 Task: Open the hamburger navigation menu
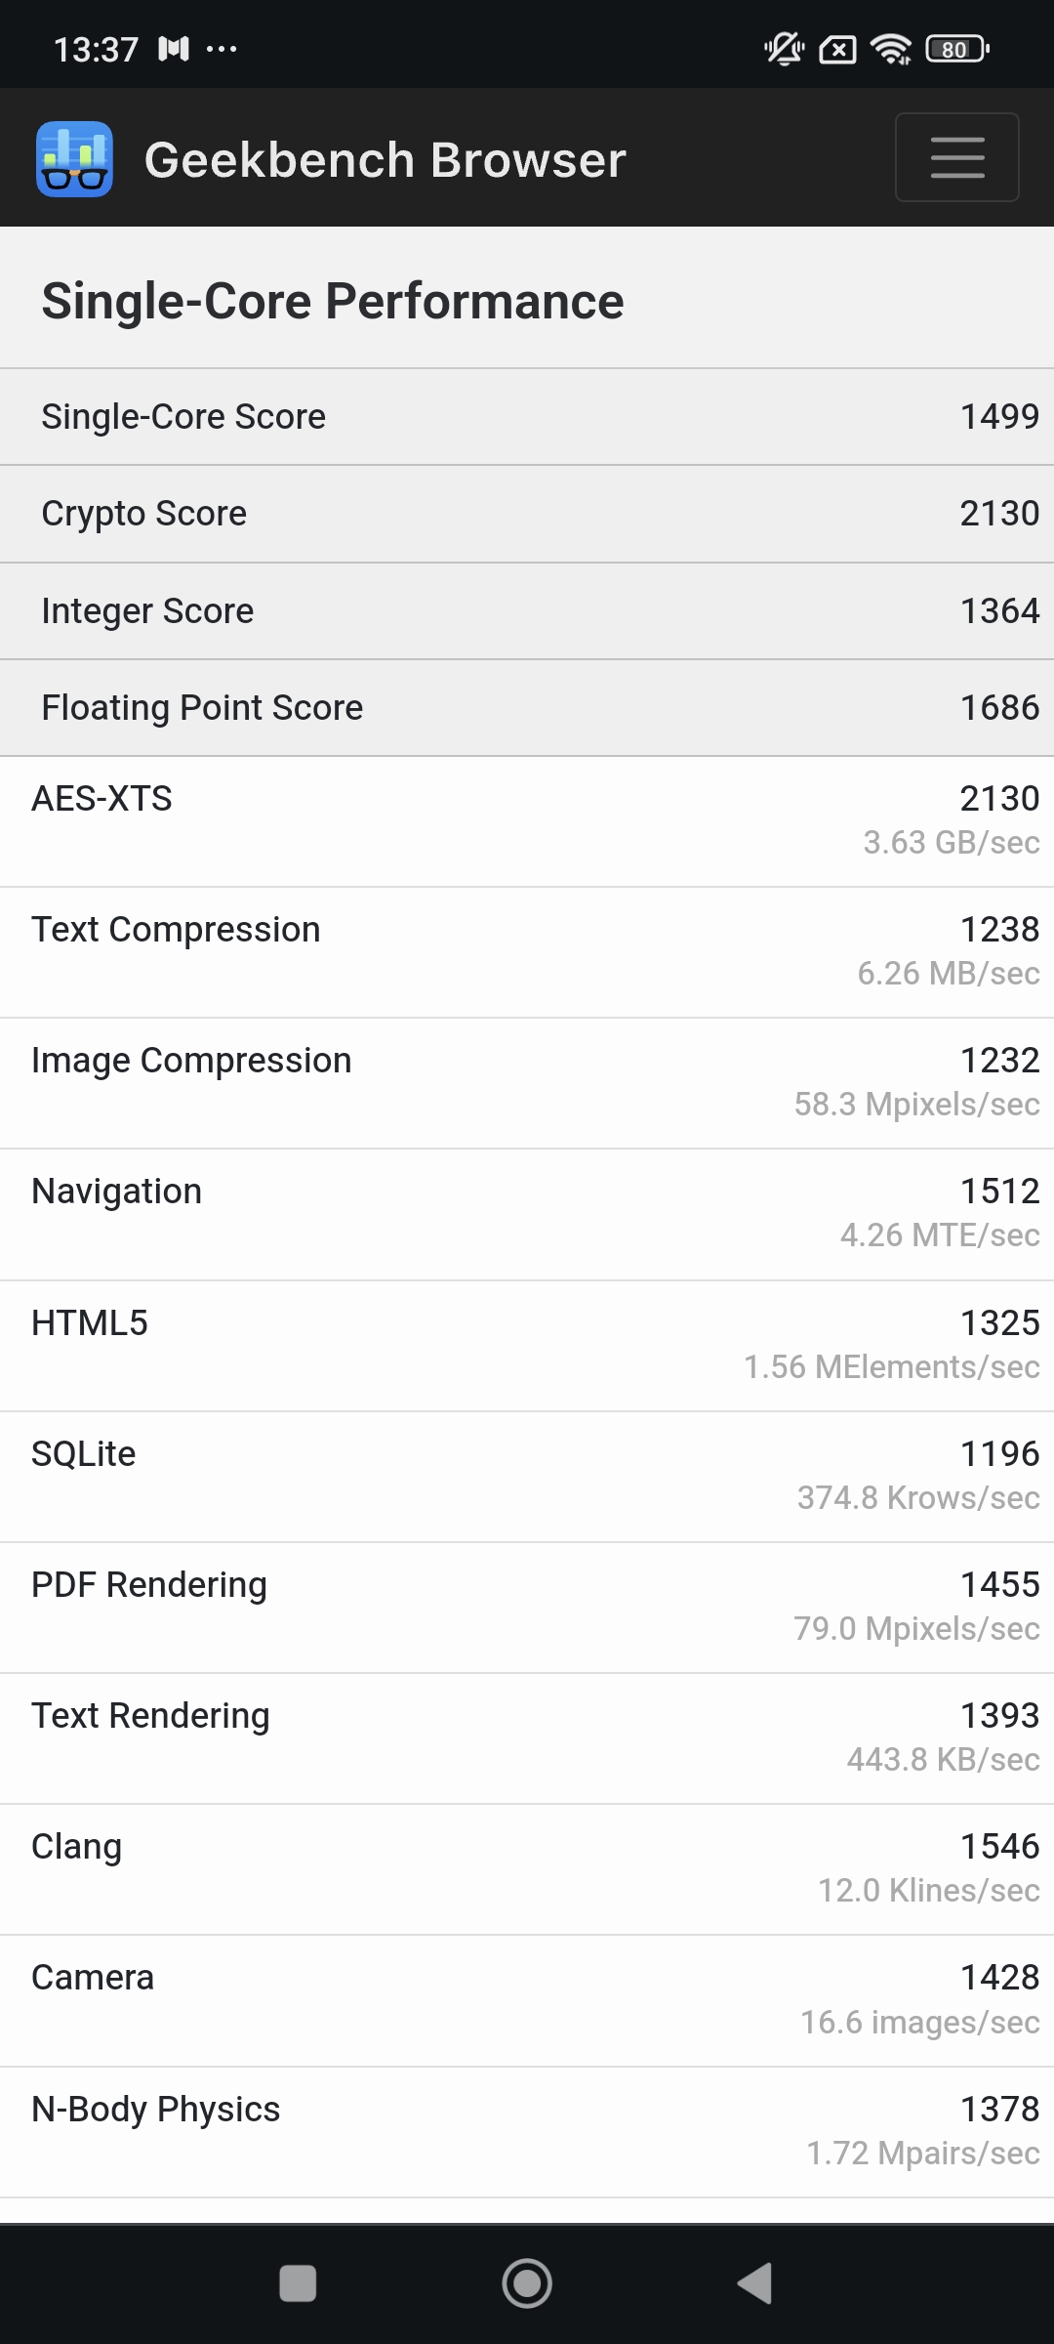coord(956,157)
